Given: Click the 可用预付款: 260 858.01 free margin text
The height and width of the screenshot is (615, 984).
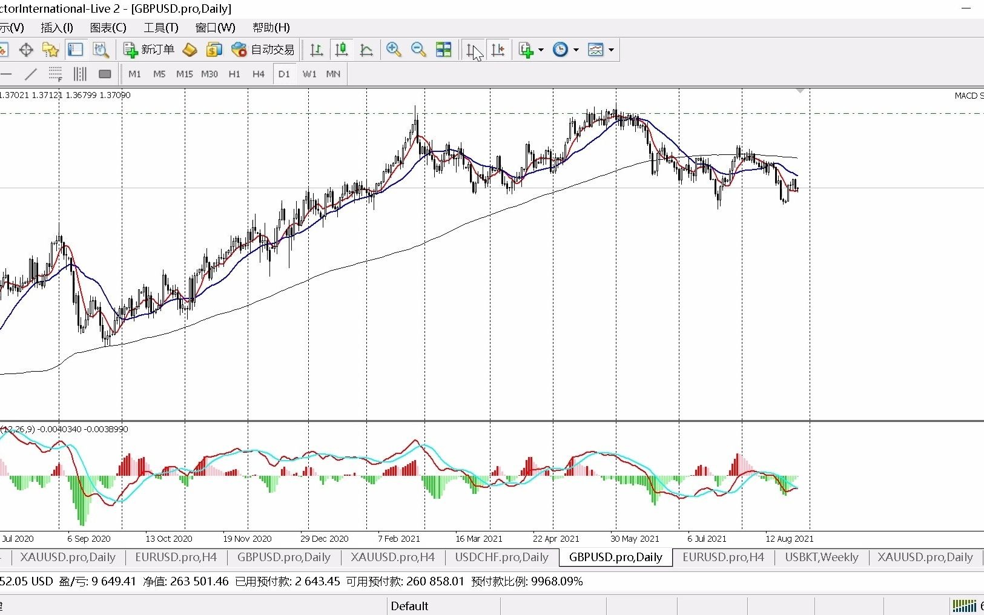Looking at the screenshot, I should click(405, 581).
